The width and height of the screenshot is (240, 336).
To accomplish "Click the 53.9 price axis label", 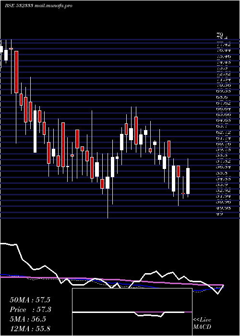I will click(x=222, y=184).
